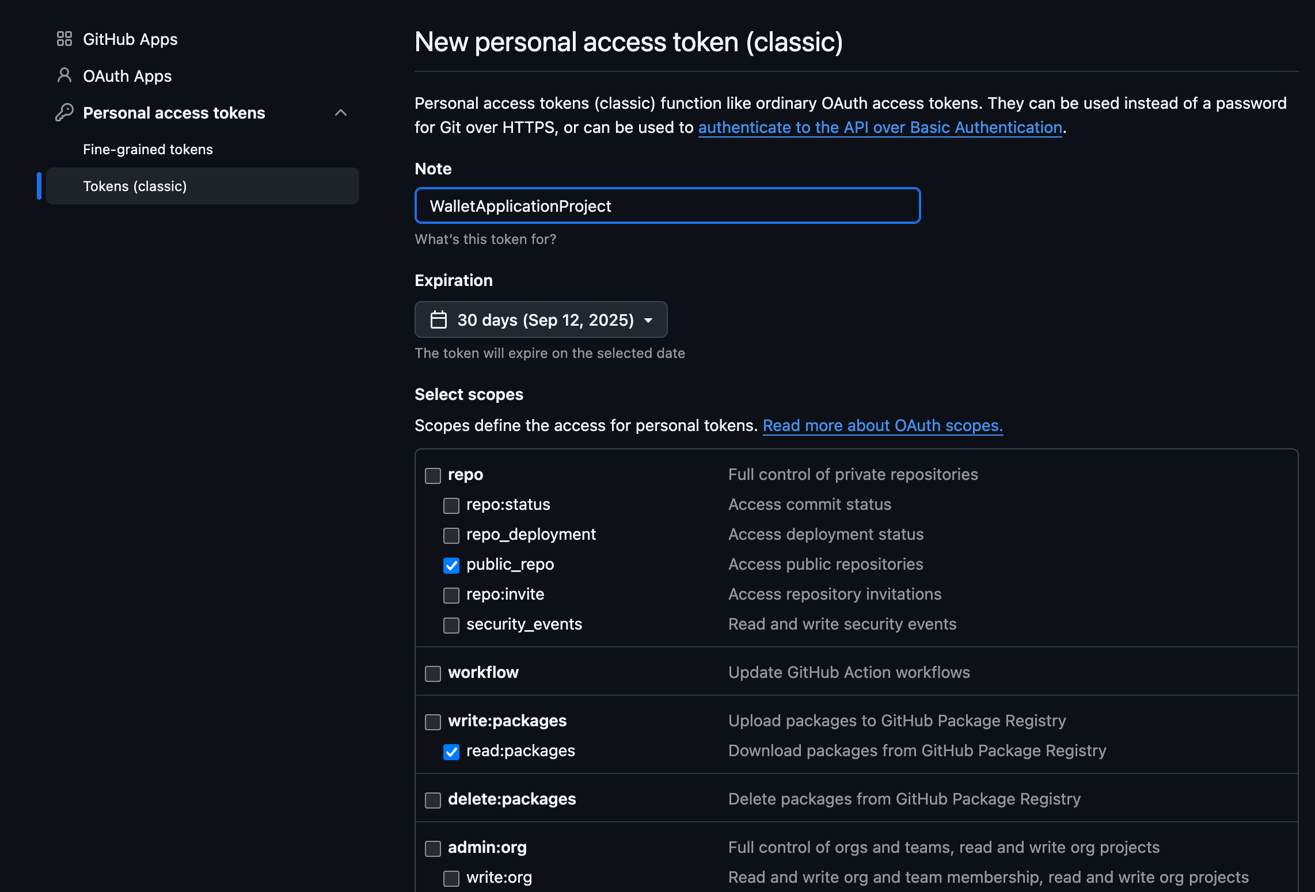Open Read more about OAuth scopes link
This screenshot has height=892, width=1315.
pos(883,426)
